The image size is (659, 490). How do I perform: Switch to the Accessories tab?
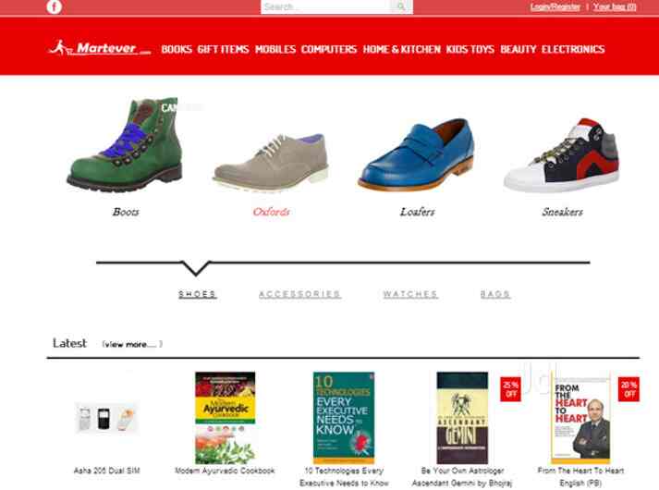[x=299, y=294]
